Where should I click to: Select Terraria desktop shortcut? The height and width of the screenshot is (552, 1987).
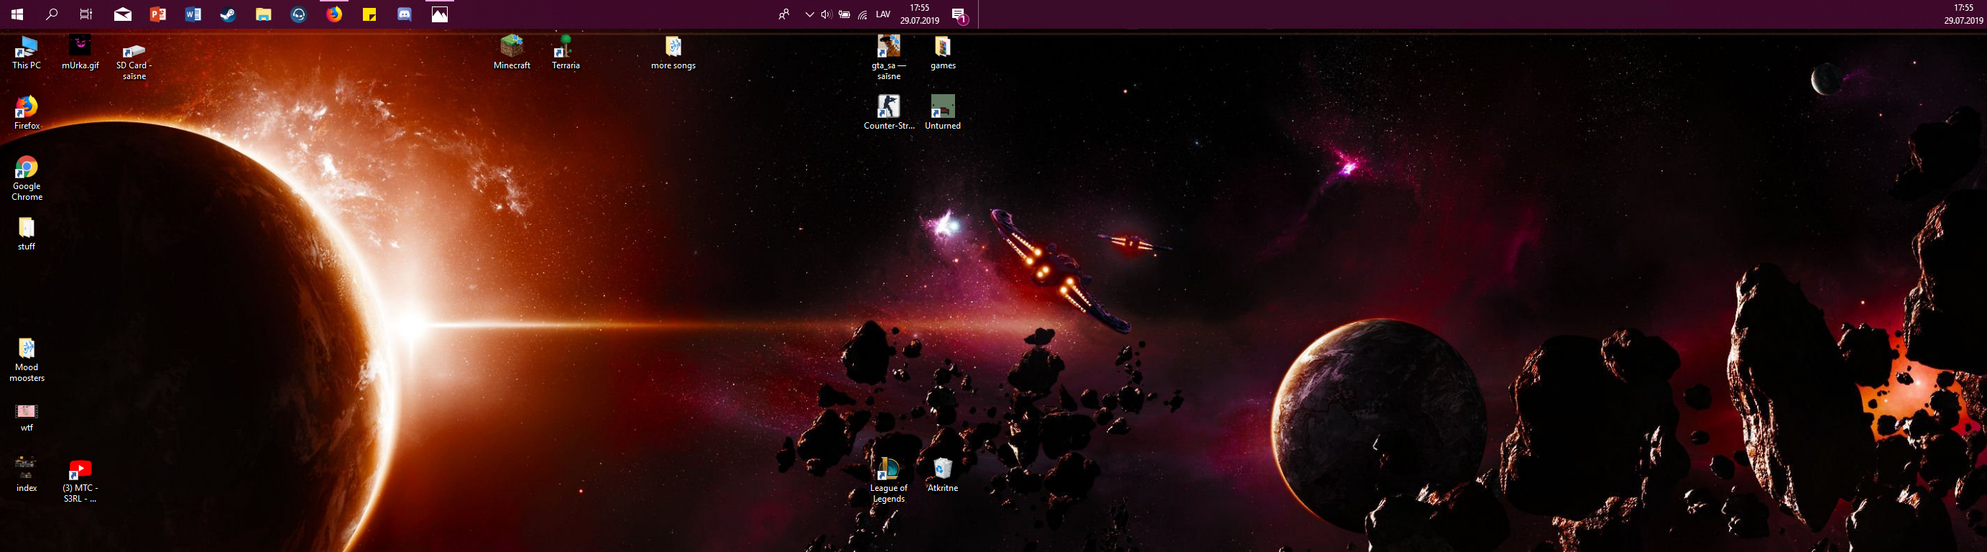pyautogui.click(x=566, y=52)
